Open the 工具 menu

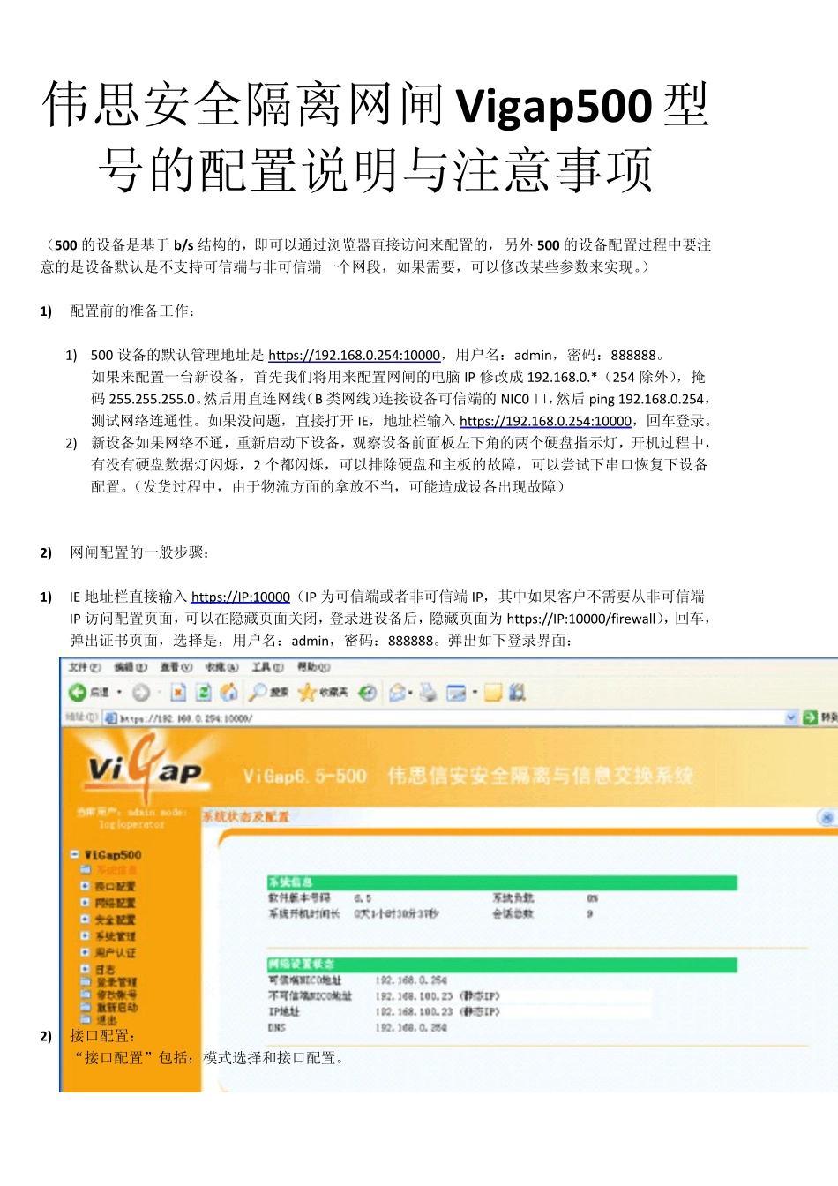coord(267,667)
